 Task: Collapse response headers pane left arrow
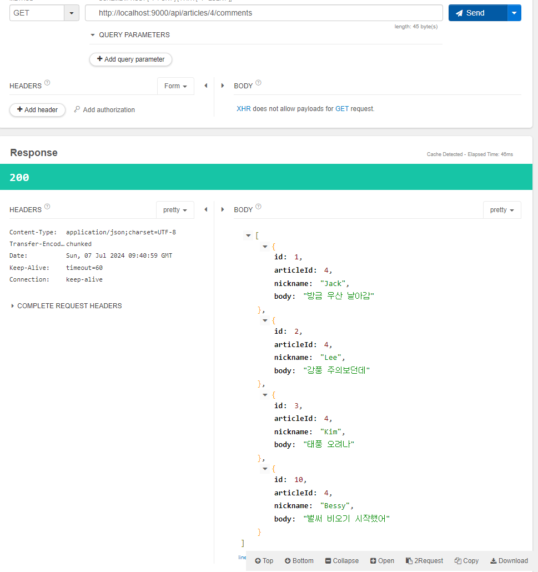(206, 210)
